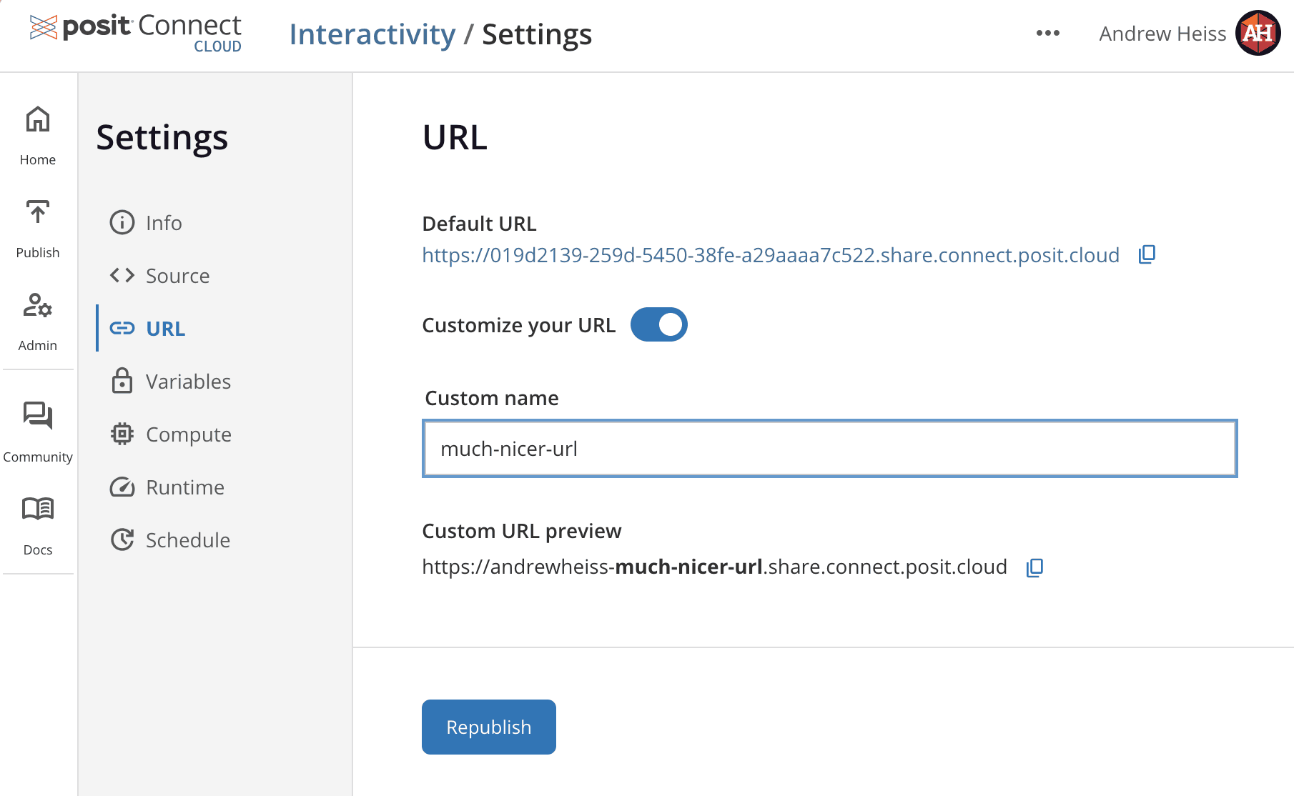Viewport: 1294px width, 796px height.
Task: Copy the Default URL to clipboard
Action: (1147, 254)
